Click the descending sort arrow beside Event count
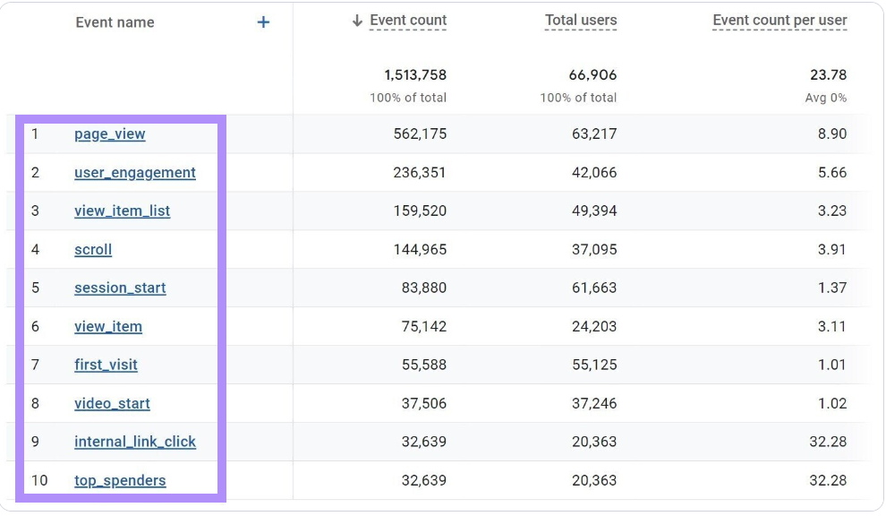The height and width of the screenshot is (516, 886). (358, 20)
